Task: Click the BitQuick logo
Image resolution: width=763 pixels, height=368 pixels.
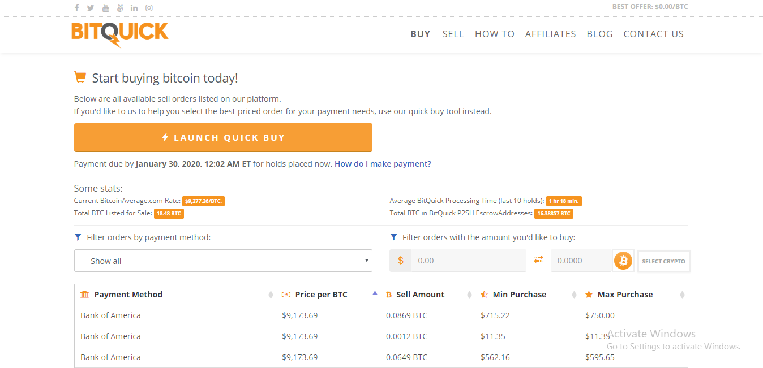Action: [120, 34]
